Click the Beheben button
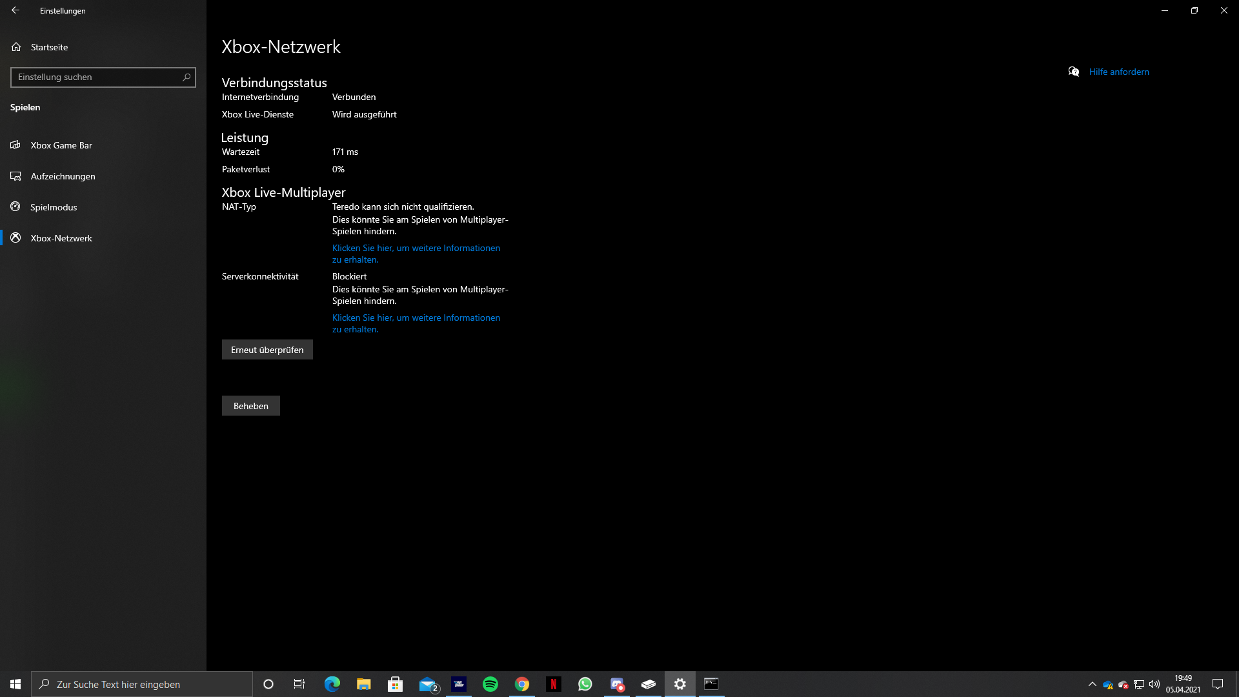Screen dimensions: 1239x697 click(251, 406)
